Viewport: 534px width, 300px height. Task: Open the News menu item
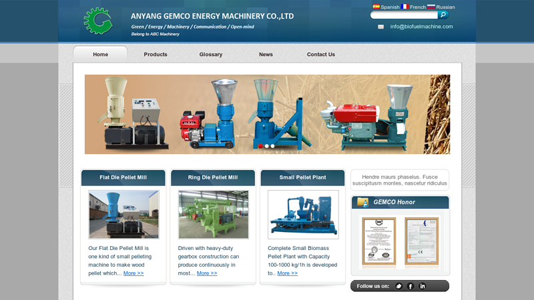(x=266, y=55)
